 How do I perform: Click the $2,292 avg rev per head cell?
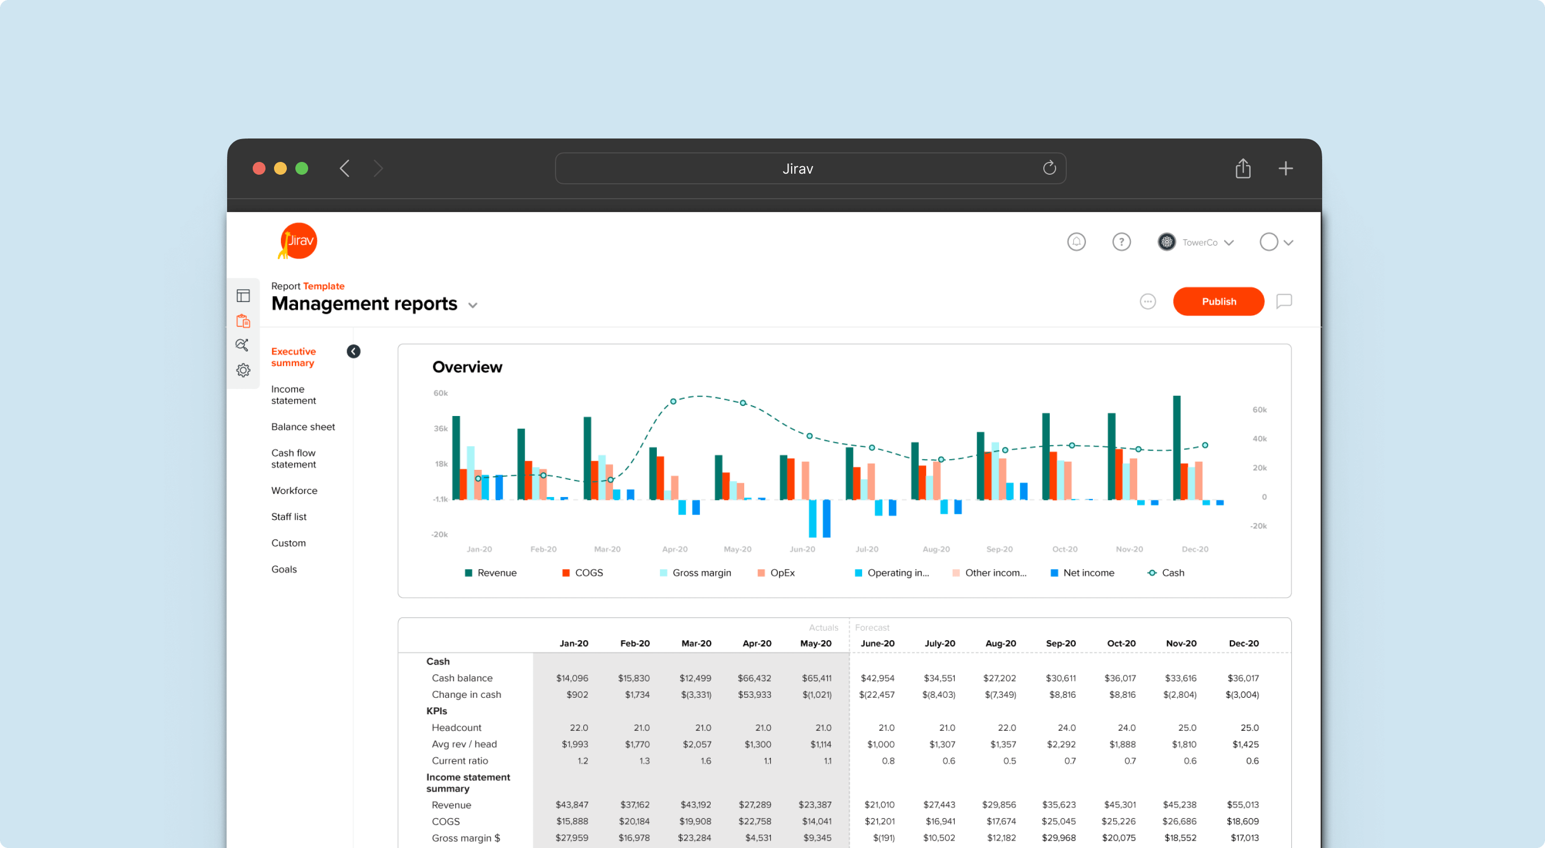click(x=1060, y=744)
